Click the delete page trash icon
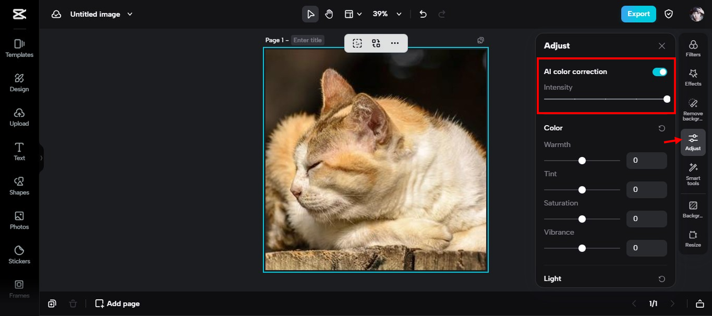This screenshot has width=712, height=316. click(x=73, y=303)
